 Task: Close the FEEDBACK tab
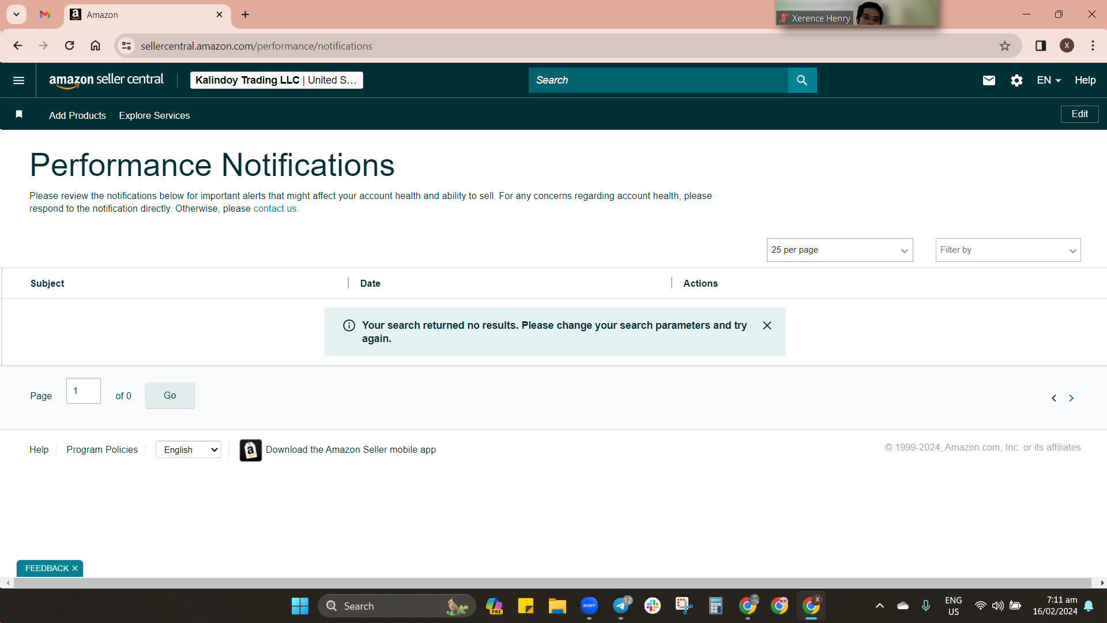pos(75,568)
